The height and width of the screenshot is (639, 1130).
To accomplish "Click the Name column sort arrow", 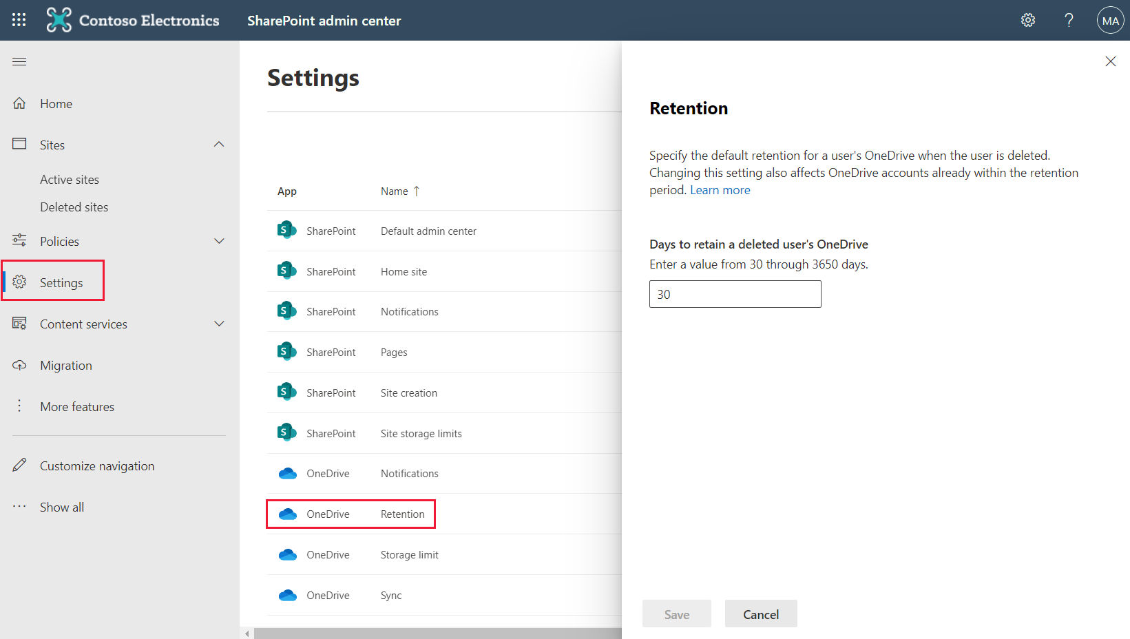I will pyautogui.click(x=416, y=191).
